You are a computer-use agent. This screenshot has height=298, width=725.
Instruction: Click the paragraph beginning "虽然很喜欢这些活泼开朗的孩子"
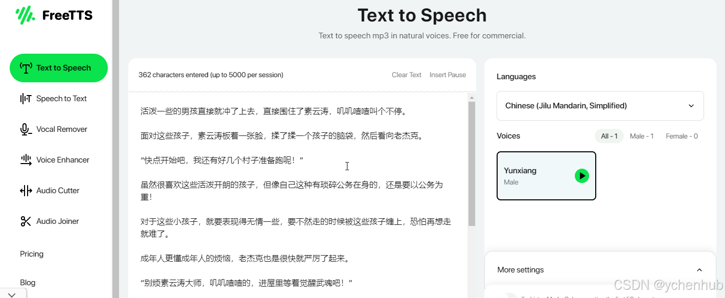pos(292,191)
